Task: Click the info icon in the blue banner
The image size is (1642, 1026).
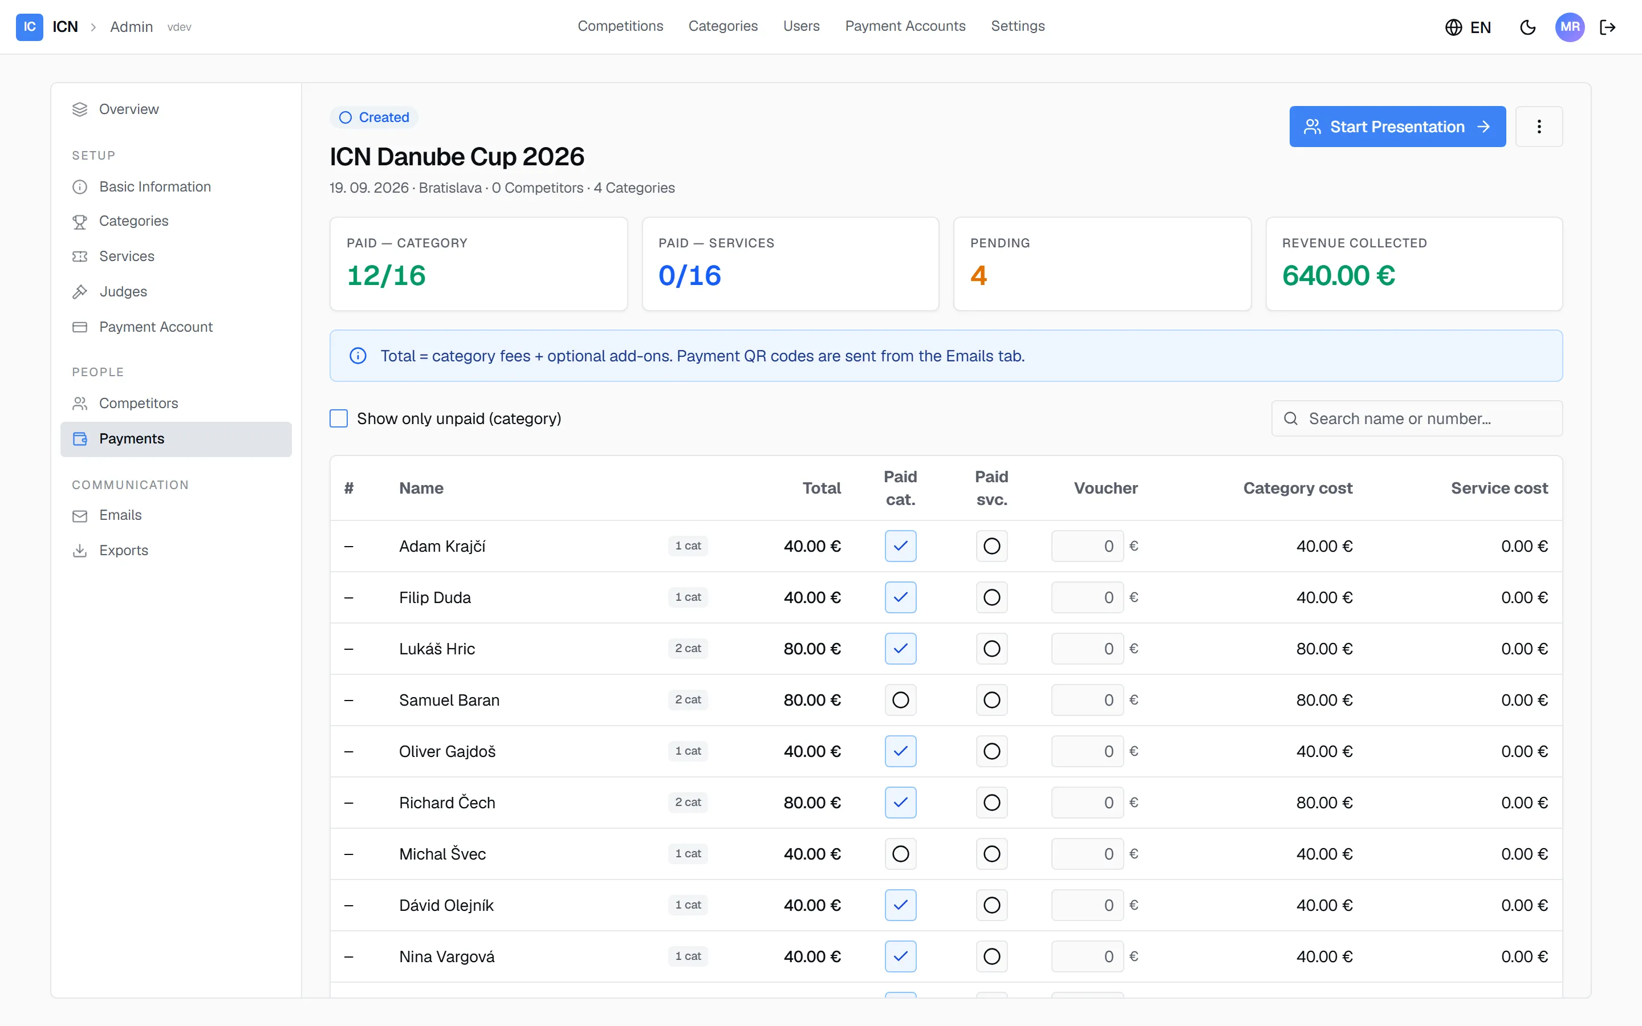Action: 357,356
